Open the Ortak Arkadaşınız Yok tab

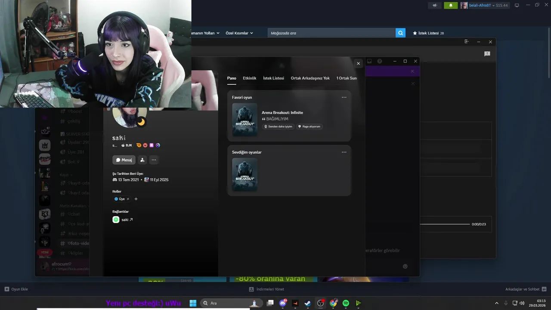click(x=310, y=78)
